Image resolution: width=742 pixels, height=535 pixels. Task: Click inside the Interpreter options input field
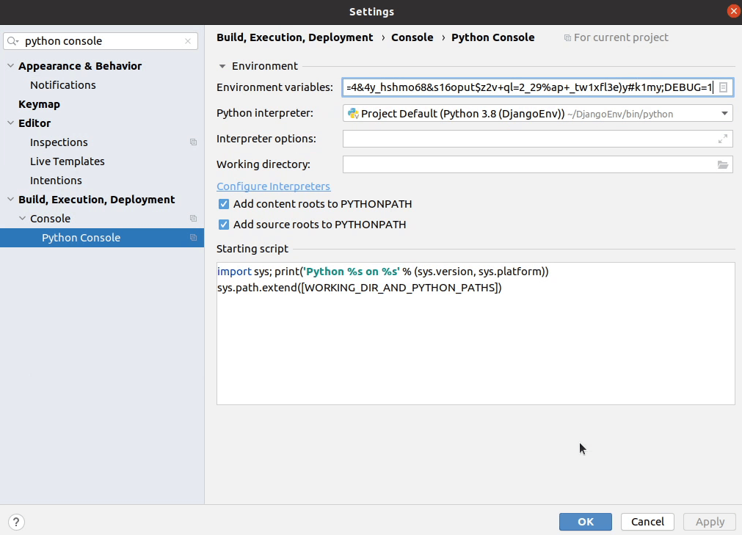(514, 138)
